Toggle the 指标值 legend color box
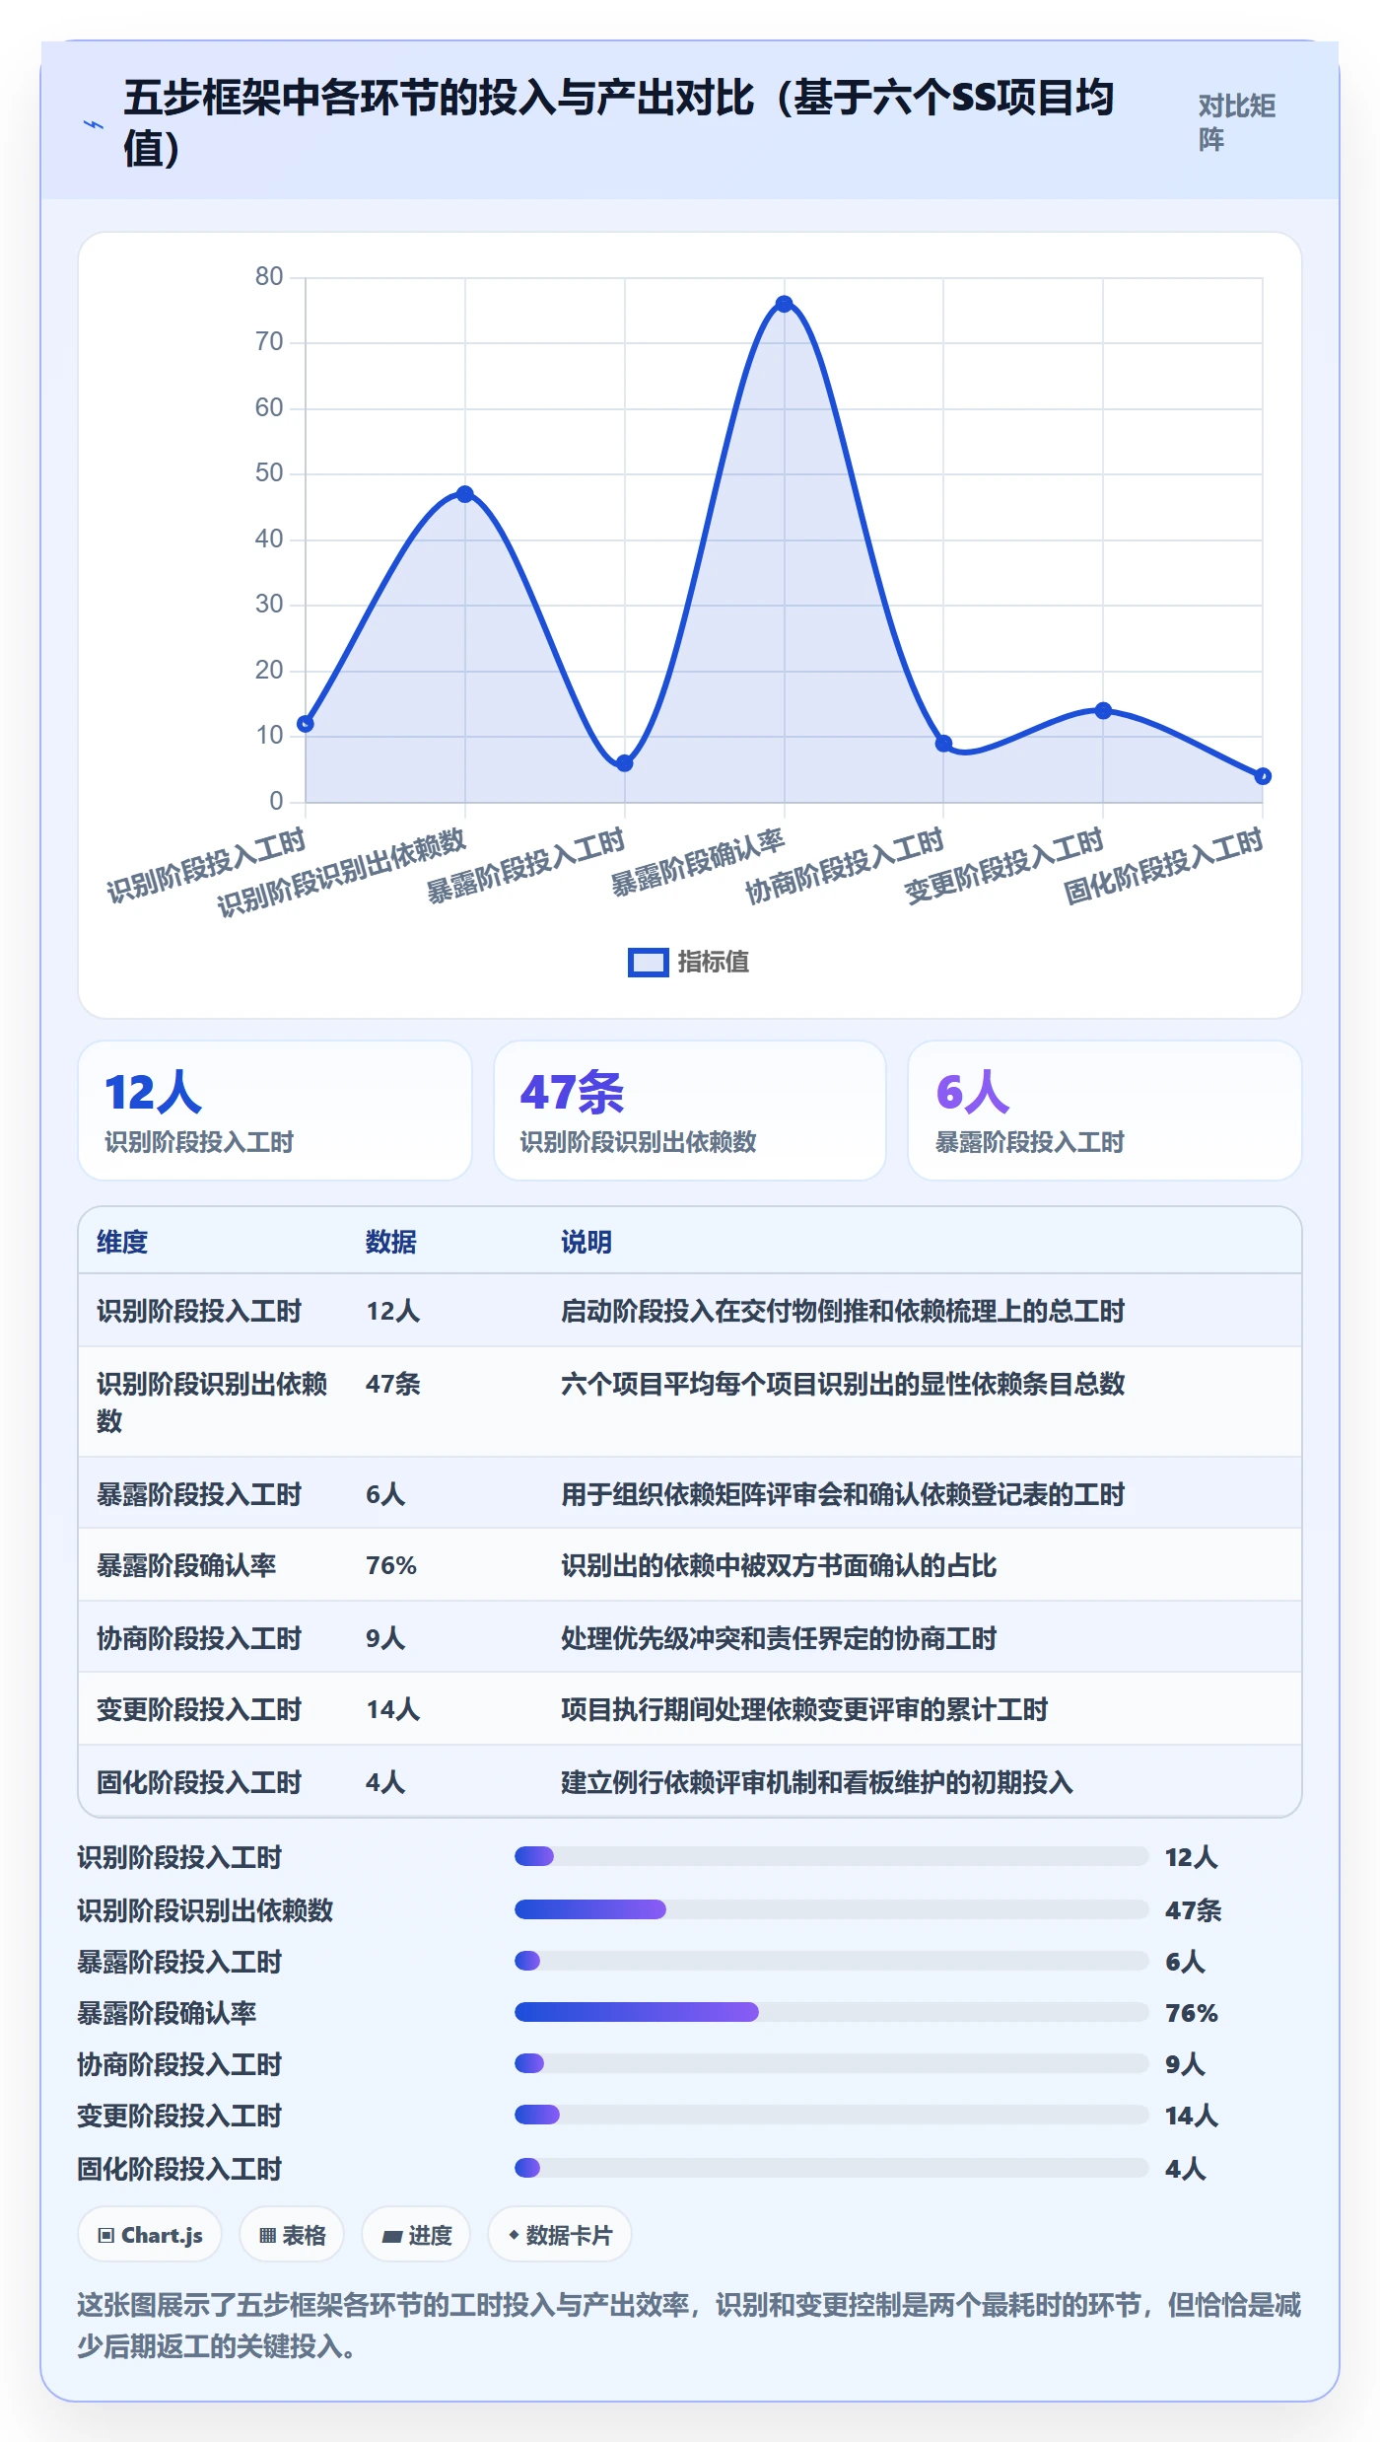This screenshot has height=2442, width=1380. pyautogui.click(x=648, y=962)
